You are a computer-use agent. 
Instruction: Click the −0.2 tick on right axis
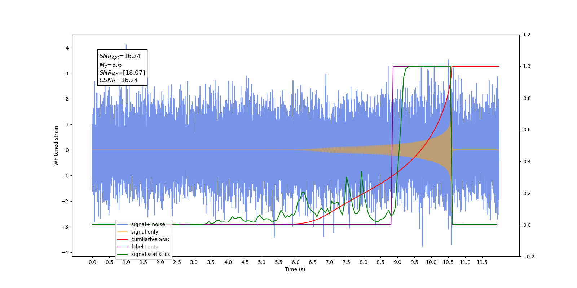528,257
